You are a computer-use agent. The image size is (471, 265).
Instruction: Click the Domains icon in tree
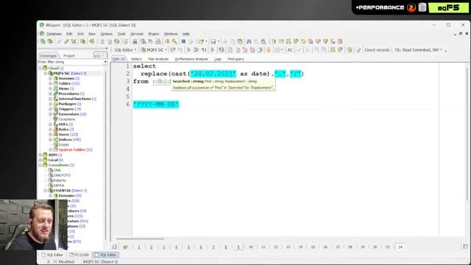56,79
